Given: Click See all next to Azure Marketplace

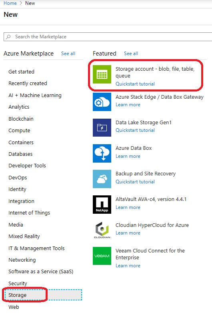Looking at the screenshot, I should point(68,54).
